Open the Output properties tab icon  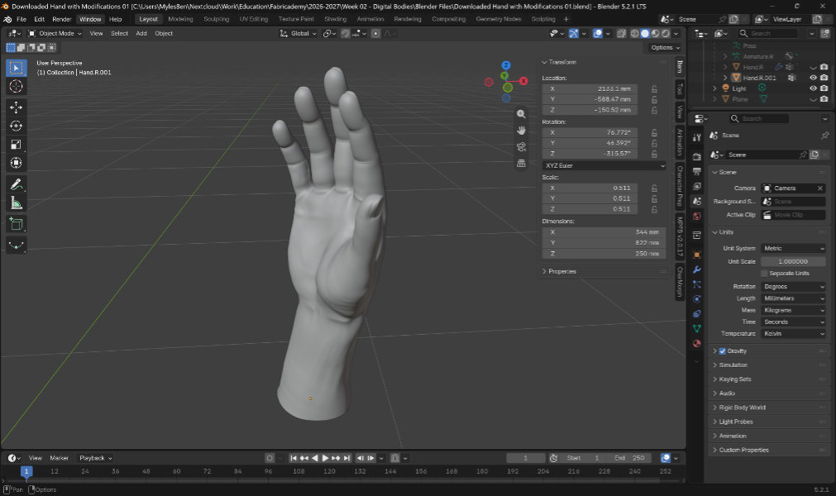pyautogui.click(x=696, y=172)
